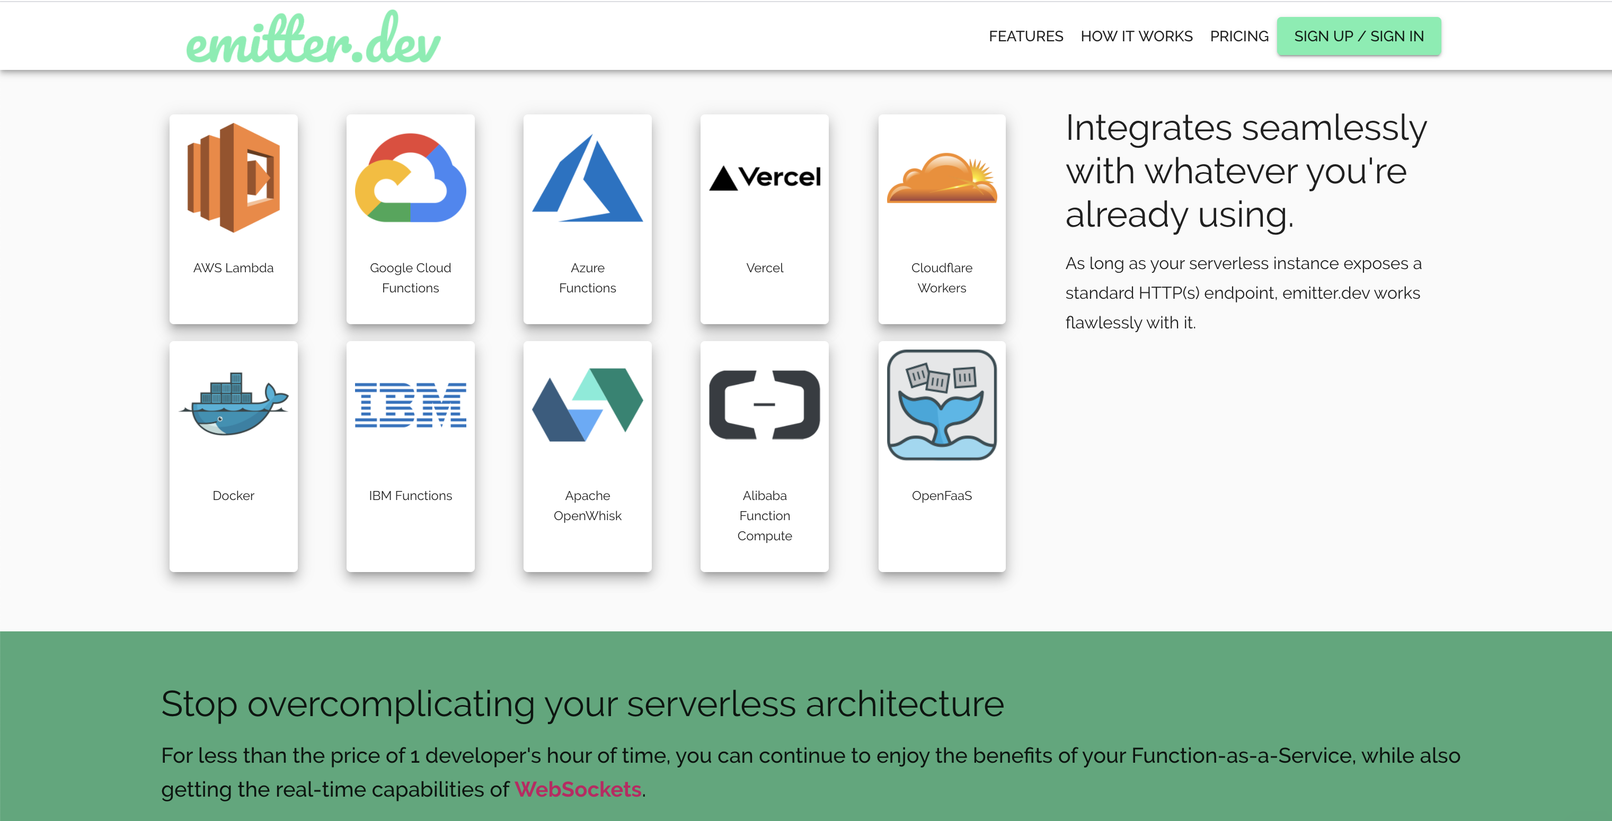Viewport: 1612px width, 821px height.
Task: Click the IBM logo icon
Action: tap(411, 405)
